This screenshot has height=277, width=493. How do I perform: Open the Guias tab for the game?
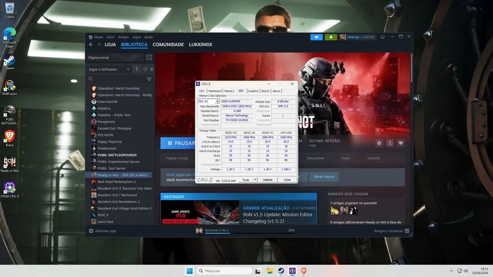[x=345, y=158]
